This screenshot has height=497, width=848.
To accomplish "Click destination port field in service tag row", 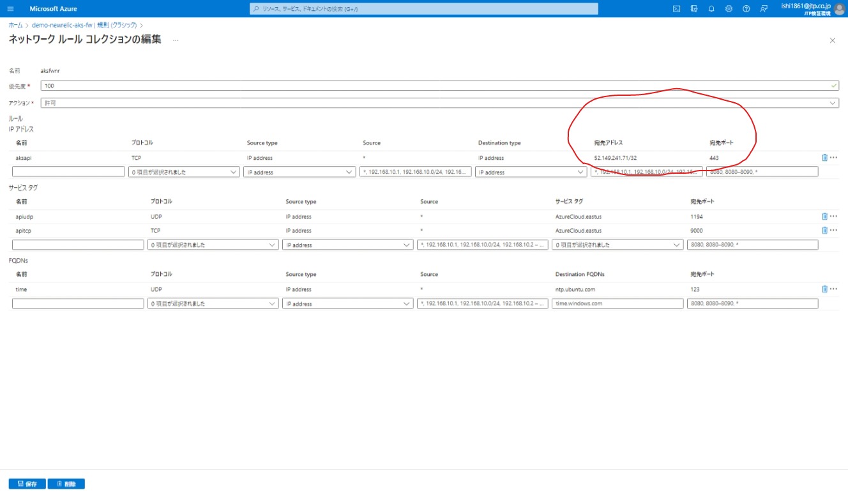I will 752,245.
